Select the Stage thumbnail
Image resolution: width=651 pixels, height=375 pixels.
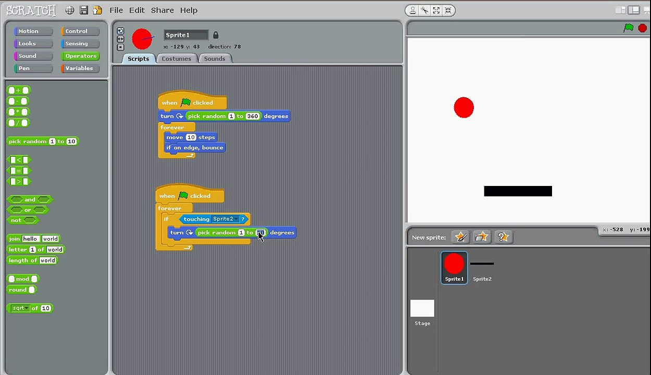[x=422, y=312]
